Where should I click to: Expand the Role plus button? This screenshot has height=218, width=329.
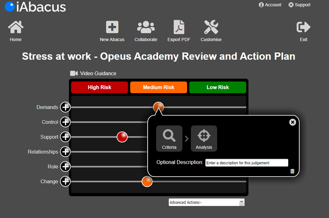(65, 167)
